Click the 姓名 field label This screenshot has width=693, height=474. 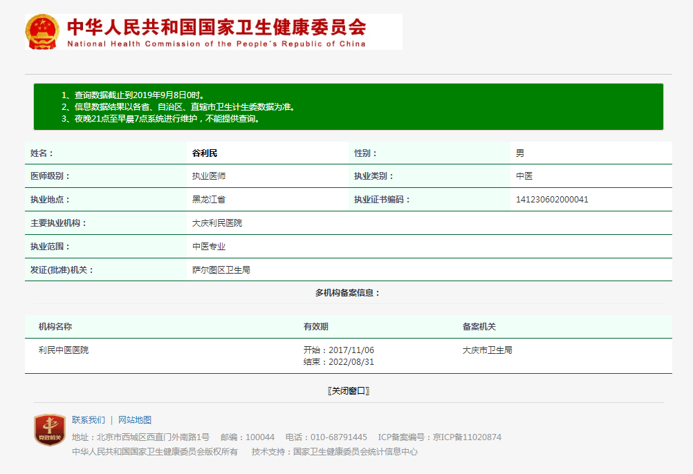tap(42, 153)
